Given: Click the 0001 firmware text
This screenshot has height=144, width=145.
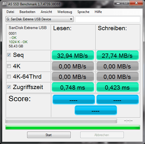Looking at the screenshot, I should click(x=13, y=34).
